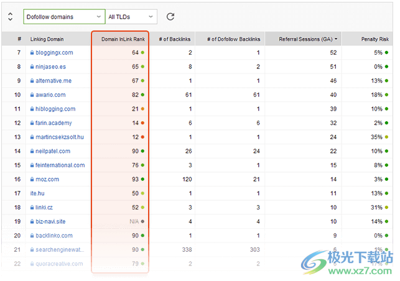The image size is (400, 281).
Task: Click the penalty risk dot for ninjaseo.es
Action: pyautogui.click(x=386, y=67)
